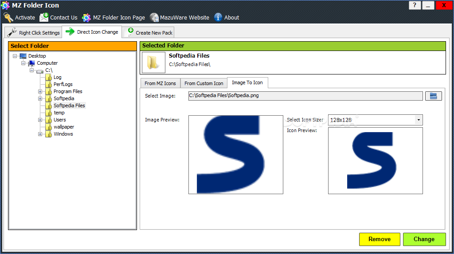
Task: Click the Program Files folder icon
Action: pyautogui.click(x=49, y=91)
